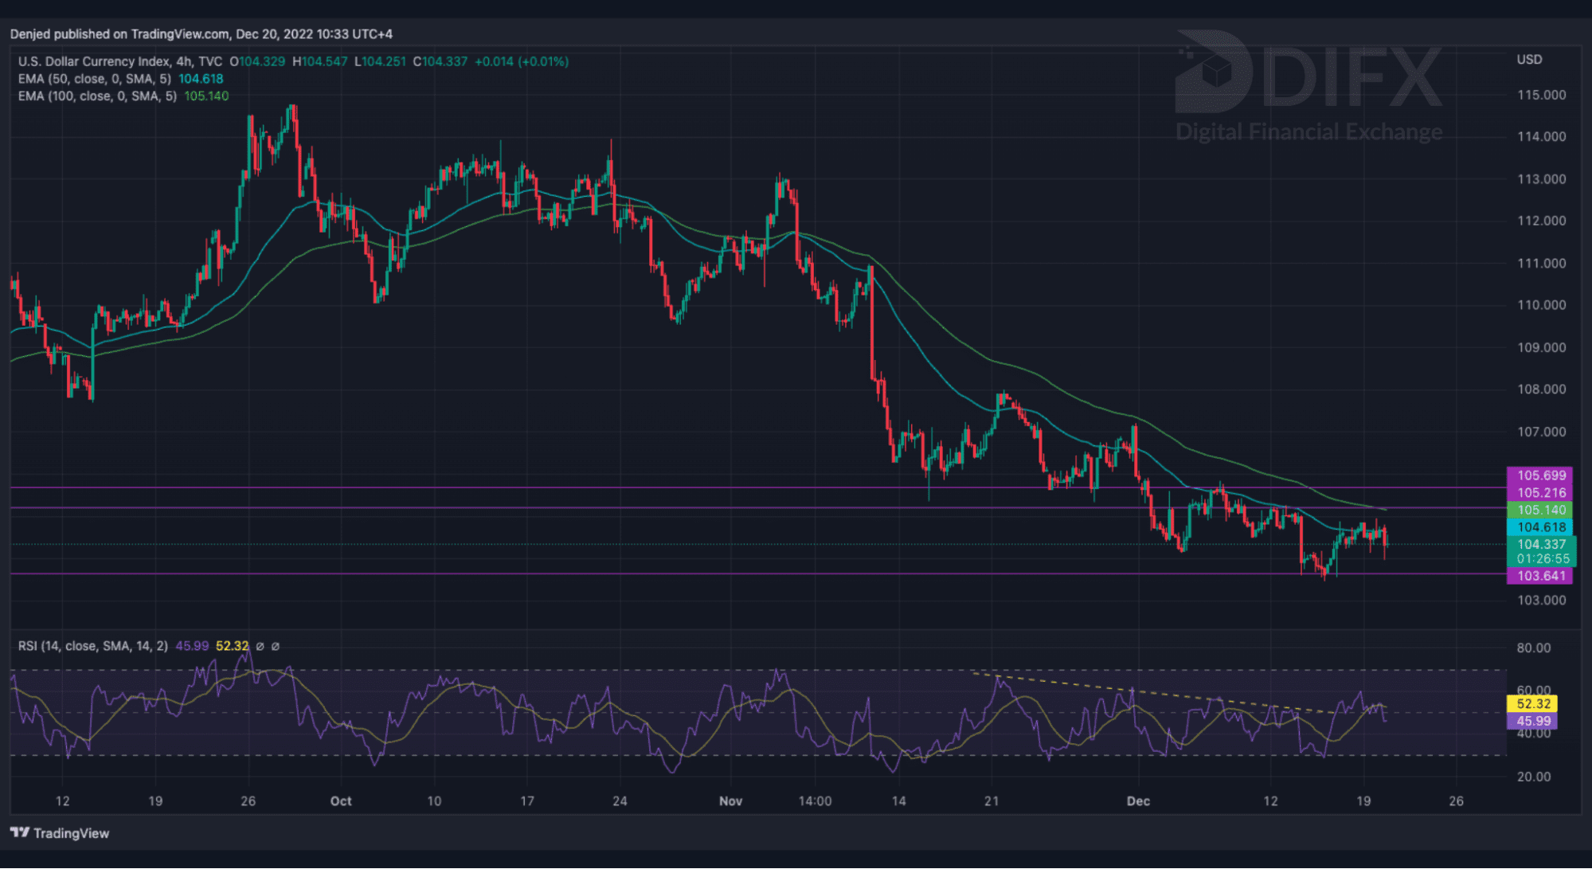Image resolution: width=1592 pixels, height=869 pixels.
Task: Click the 105.216 purple price label
Action: 1539,493
